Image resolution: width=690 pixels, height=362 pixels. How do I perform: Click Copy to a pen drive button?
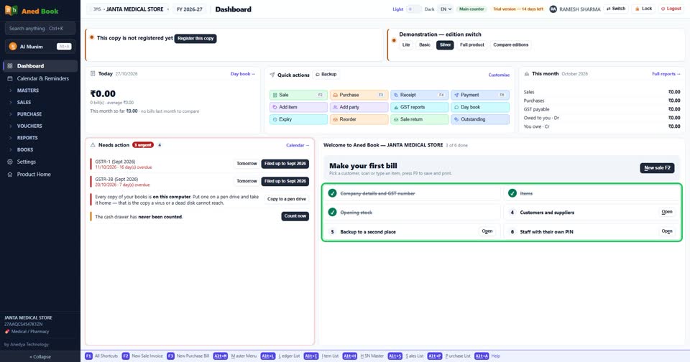tap(287, 199)
